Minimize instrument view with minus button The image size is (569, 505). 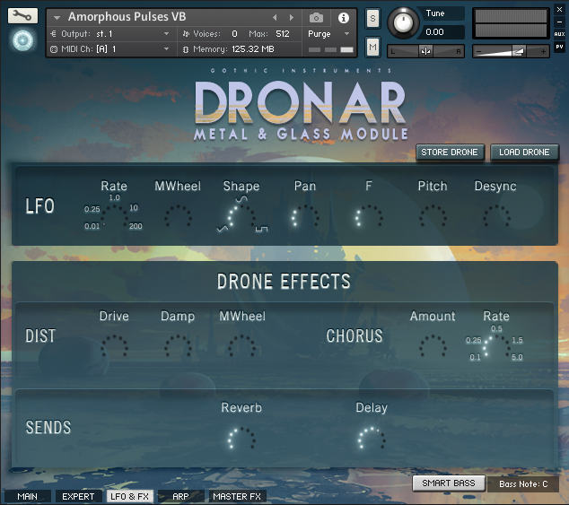[x=559, y=22]
